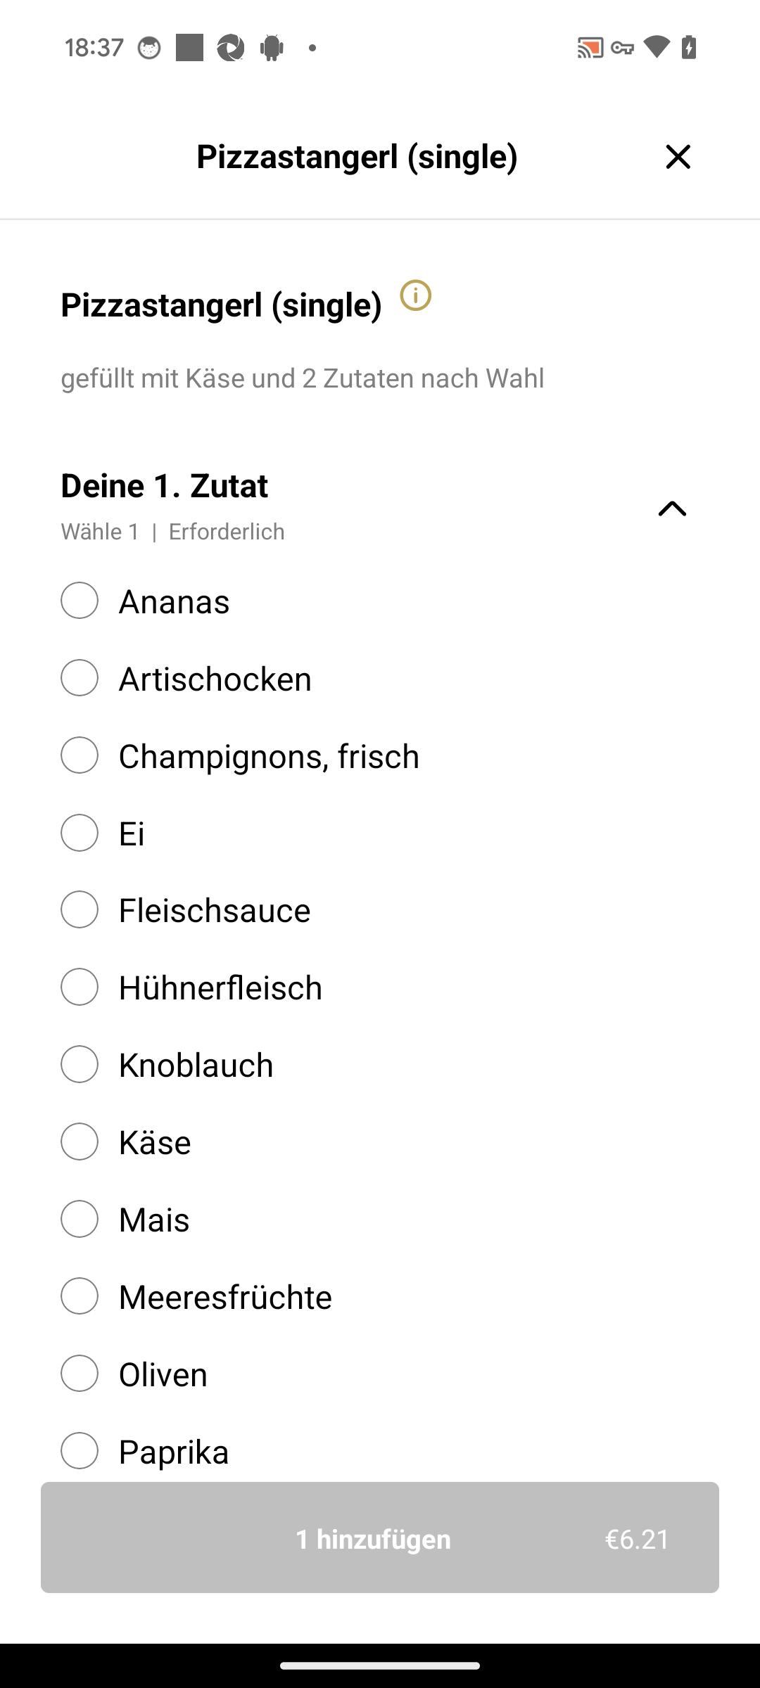Tap the home gesture bar

coord(380,1665)
